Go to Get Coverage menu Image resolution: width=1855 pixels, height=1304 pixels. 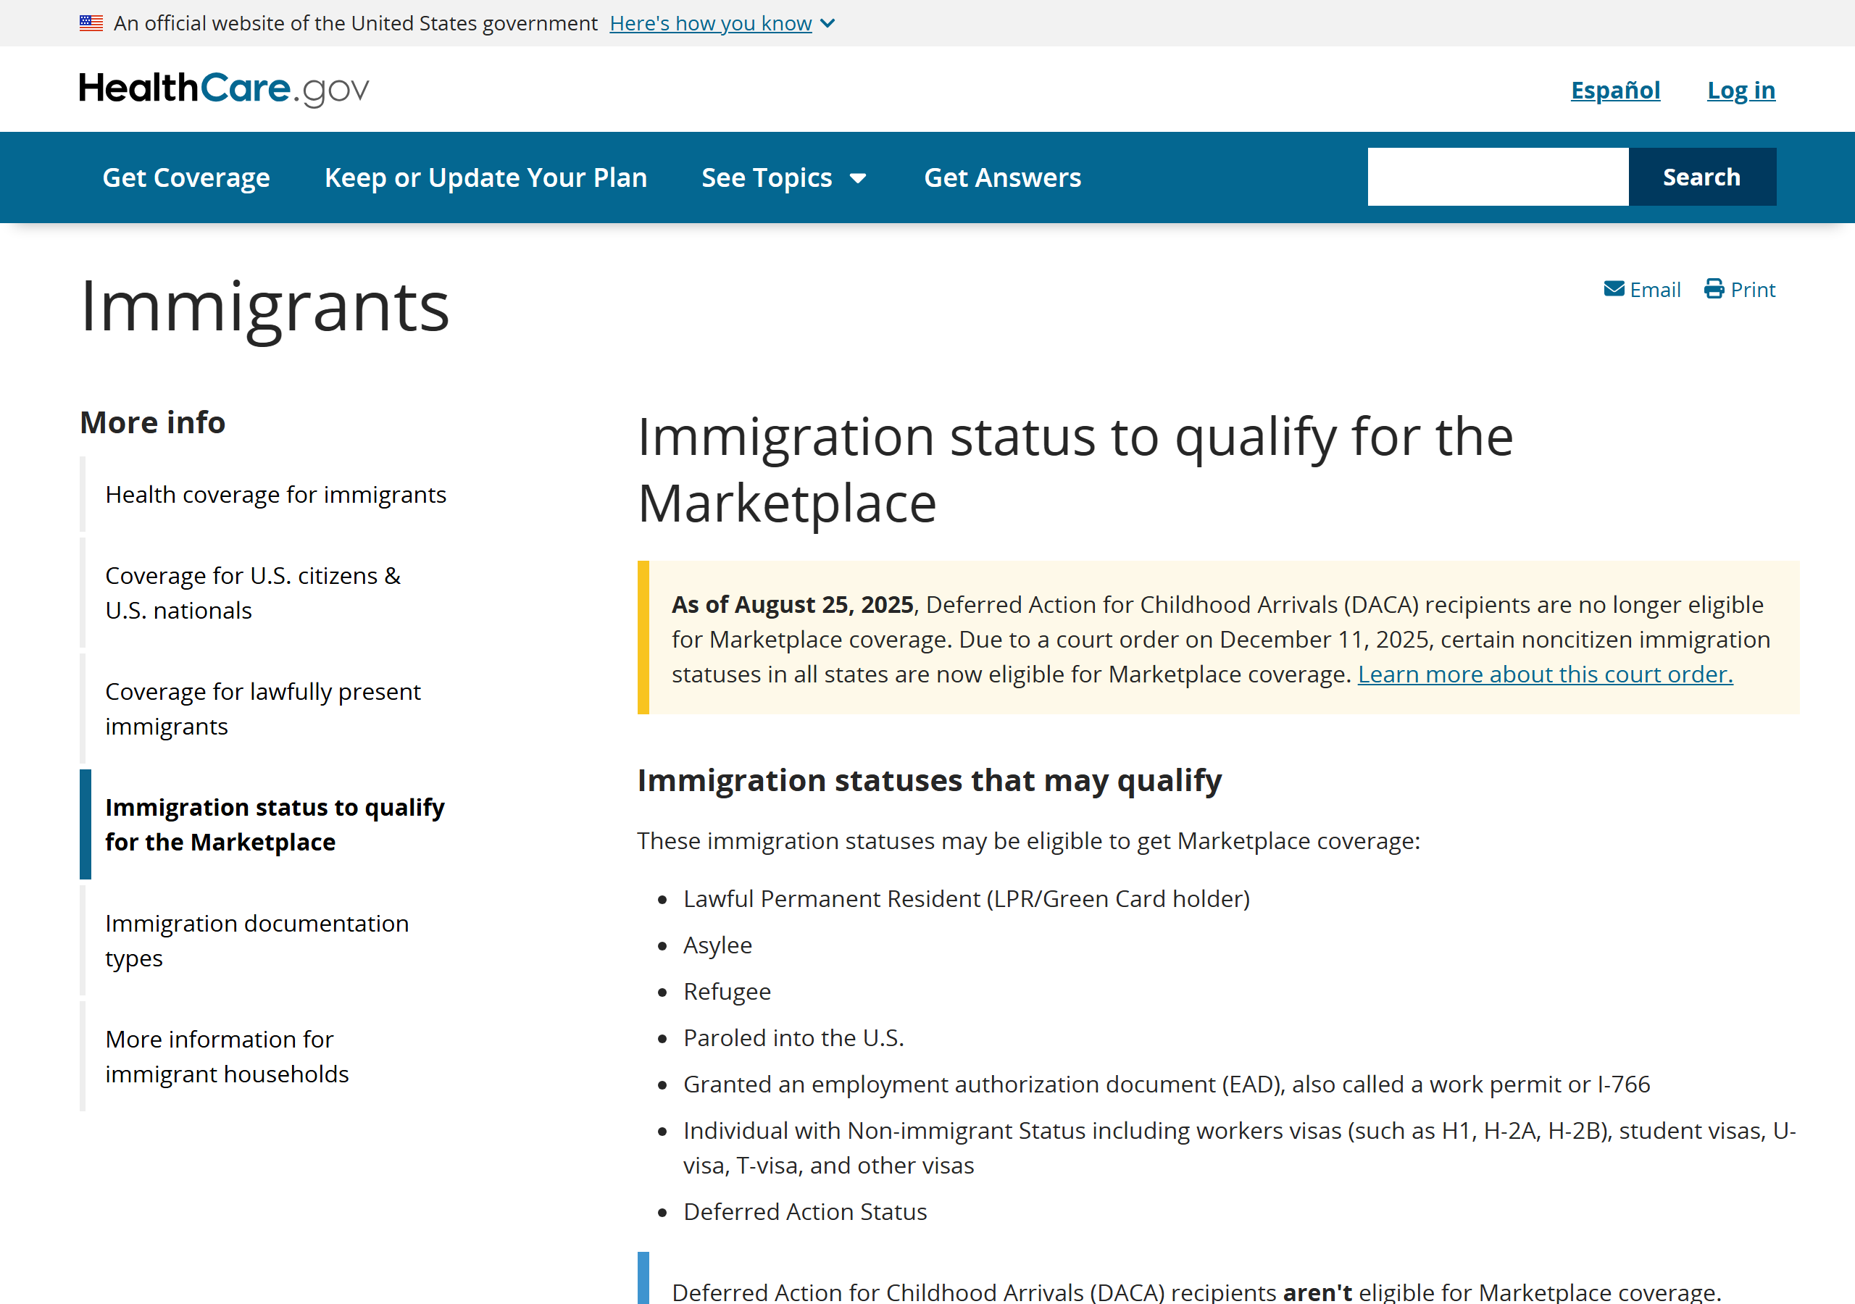pos(185,177)
